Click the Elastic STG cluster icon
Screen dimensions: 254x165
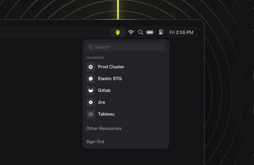(91, 79)
